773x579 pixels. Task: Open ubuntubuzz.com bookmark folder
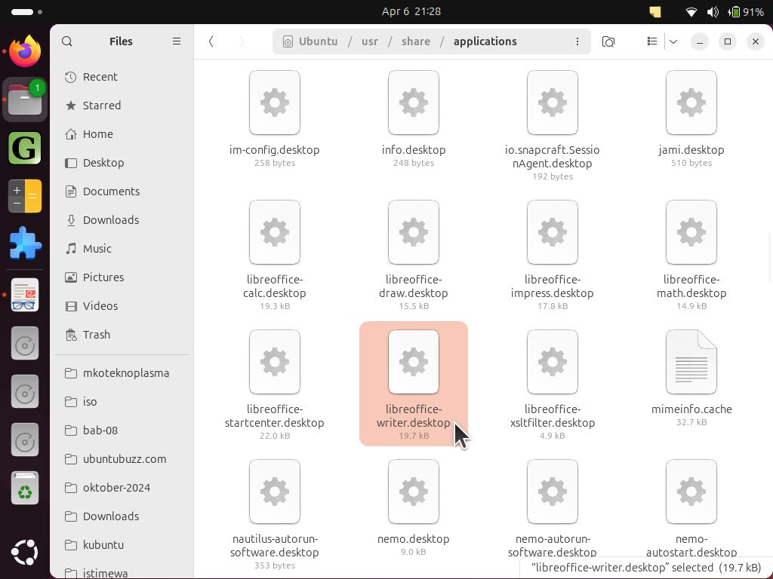[122, 459]
